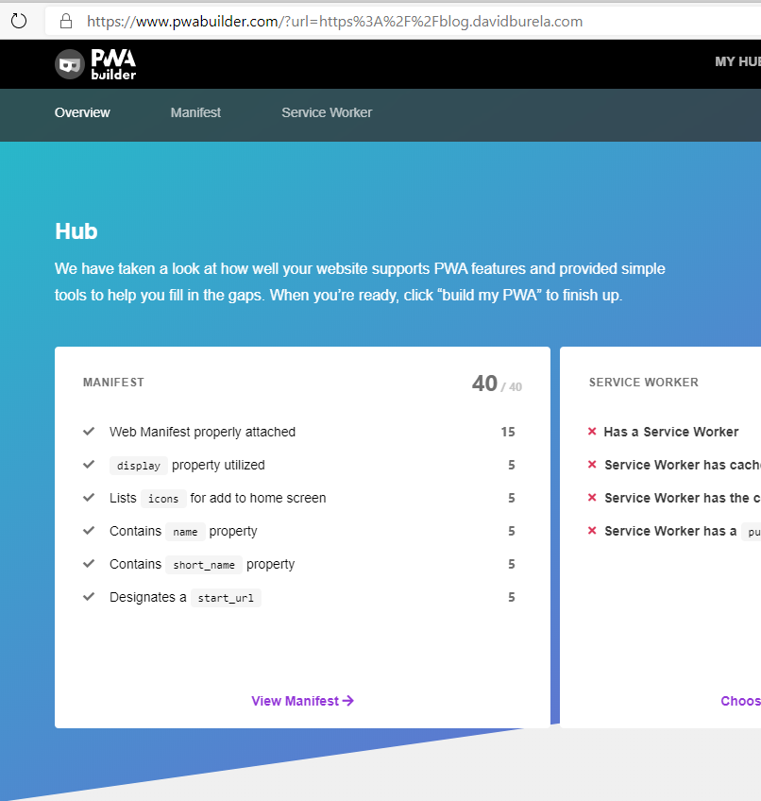Click the checkmark beside Web Manifest properly attached

pyautogui.click(x=88, y=432)
